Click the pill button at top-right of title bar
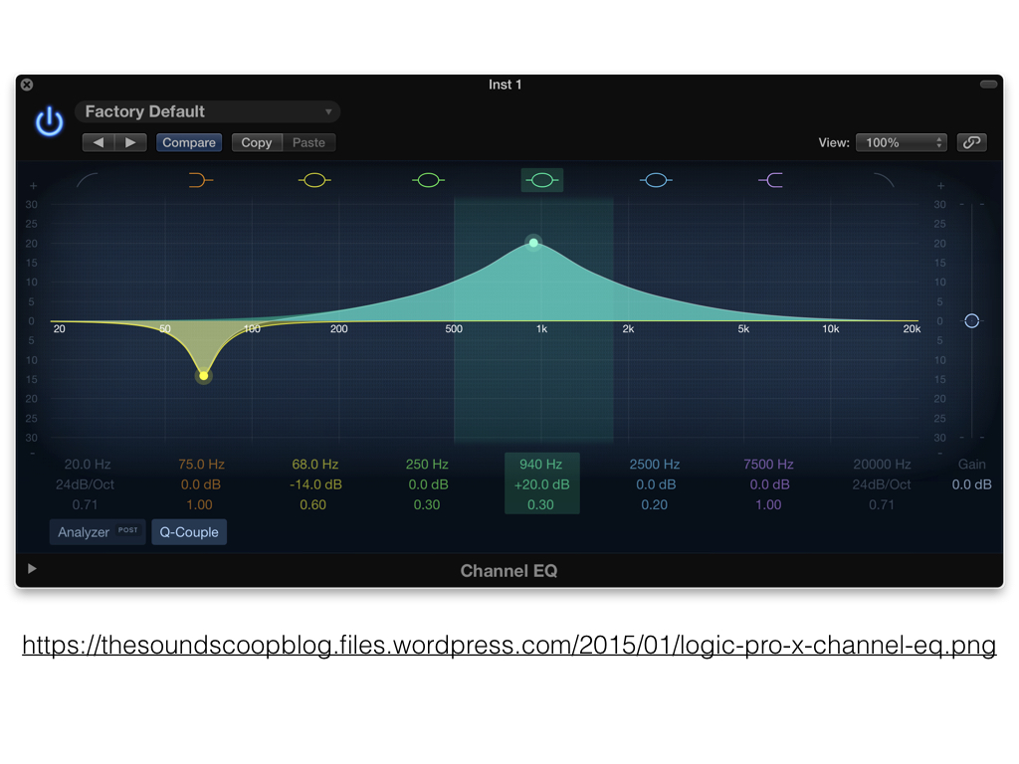This screenshot has width=1019, height=764. pyautogui.click(x=988, y=84)
